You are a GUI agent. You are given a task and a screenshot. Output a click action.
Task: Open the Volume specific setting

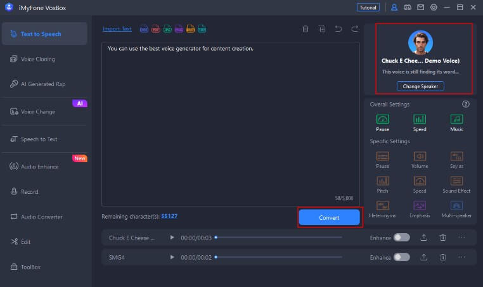420,160
